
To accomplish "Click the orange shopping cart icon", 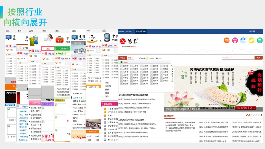I will click(x=227, y=41).
